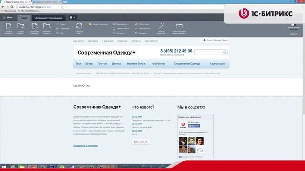The height and width of the screenshot is (171, 305).
Task: Click the browser back arrow
Action: click(3, 7)
